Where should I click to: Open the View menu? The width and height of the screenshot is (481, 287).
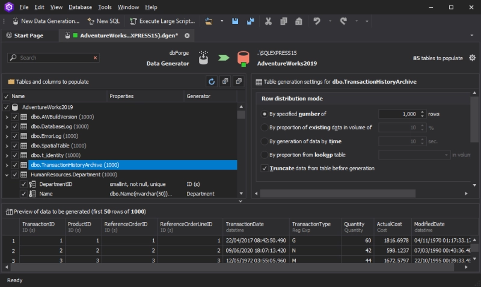[56, 7]
